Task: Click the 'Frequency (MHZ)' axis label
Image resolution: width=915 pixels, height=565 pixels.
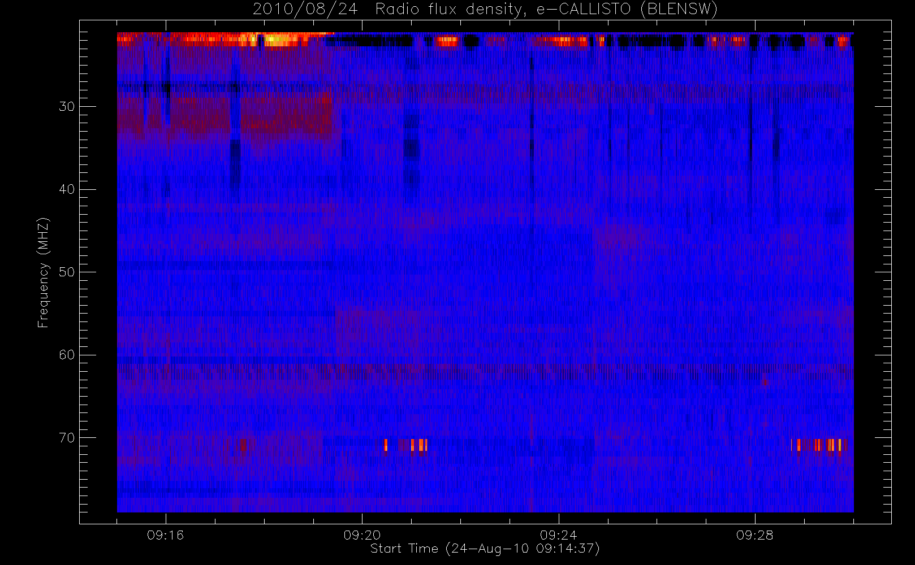Action: coord(44,272)
